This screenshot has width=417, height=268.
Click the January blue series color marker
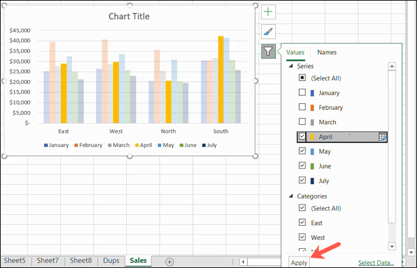click(312, 93)
